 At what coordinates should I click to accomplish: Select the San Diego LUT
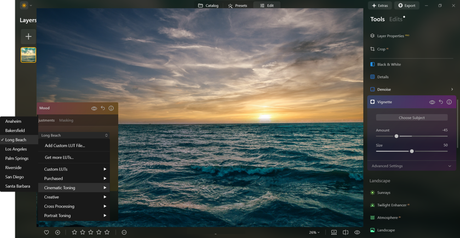point(19,177)
